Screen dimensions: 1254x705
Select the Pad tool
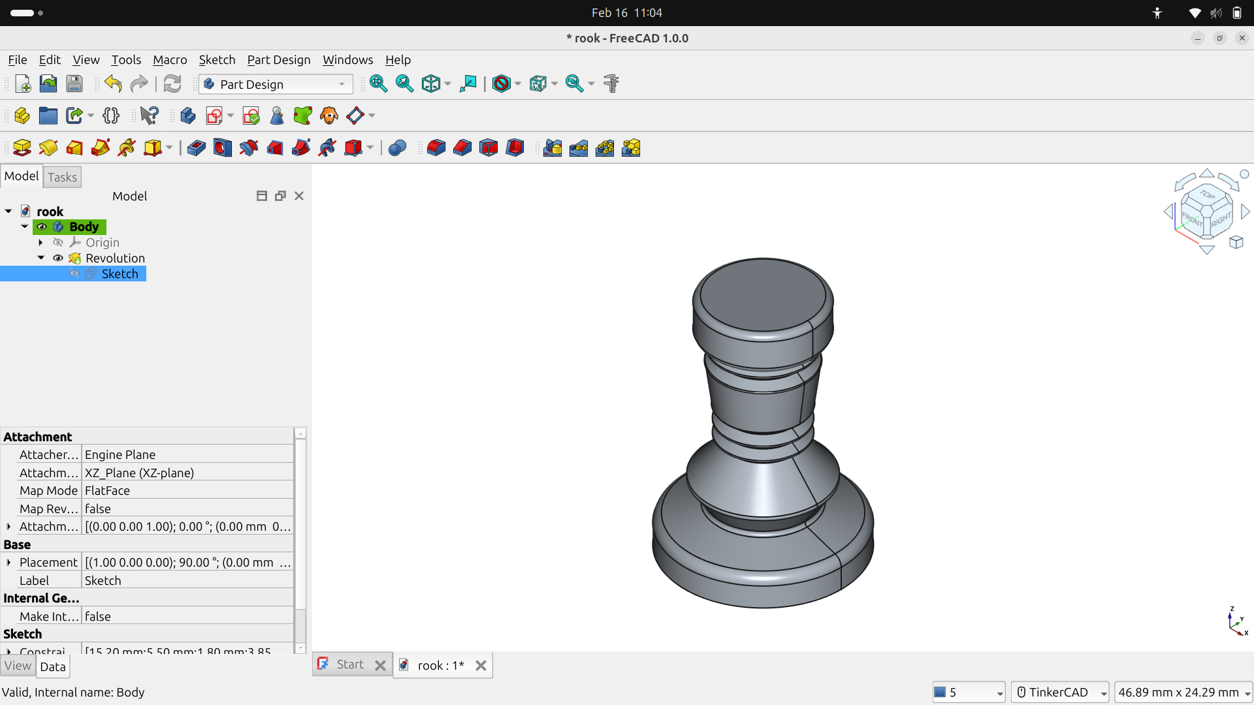click(x=22, y=148)
